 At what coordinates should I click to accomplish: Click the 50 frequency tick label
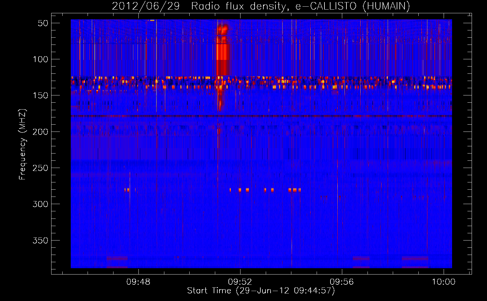point(43,23)
